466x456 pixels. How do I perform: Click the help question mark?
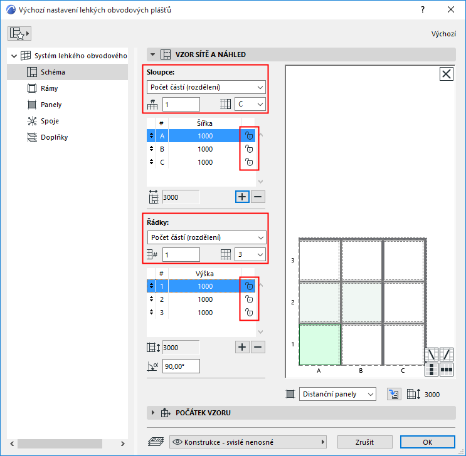pyautogui.click(x=423, y=10)
